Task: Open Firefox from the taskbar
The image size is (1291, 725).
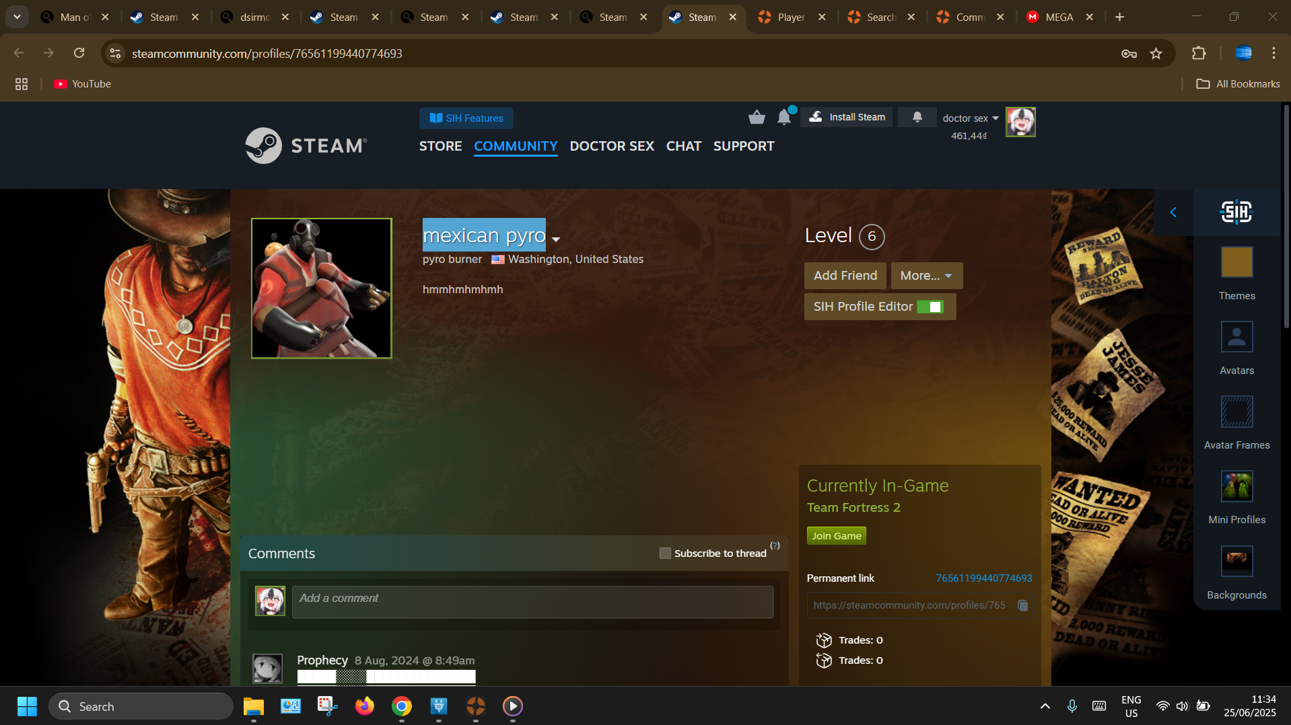Action: (x=364, y=706)
